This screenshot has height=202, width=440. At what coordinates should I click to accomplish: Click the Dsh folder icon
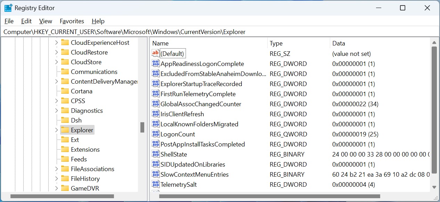click(65, 120)
